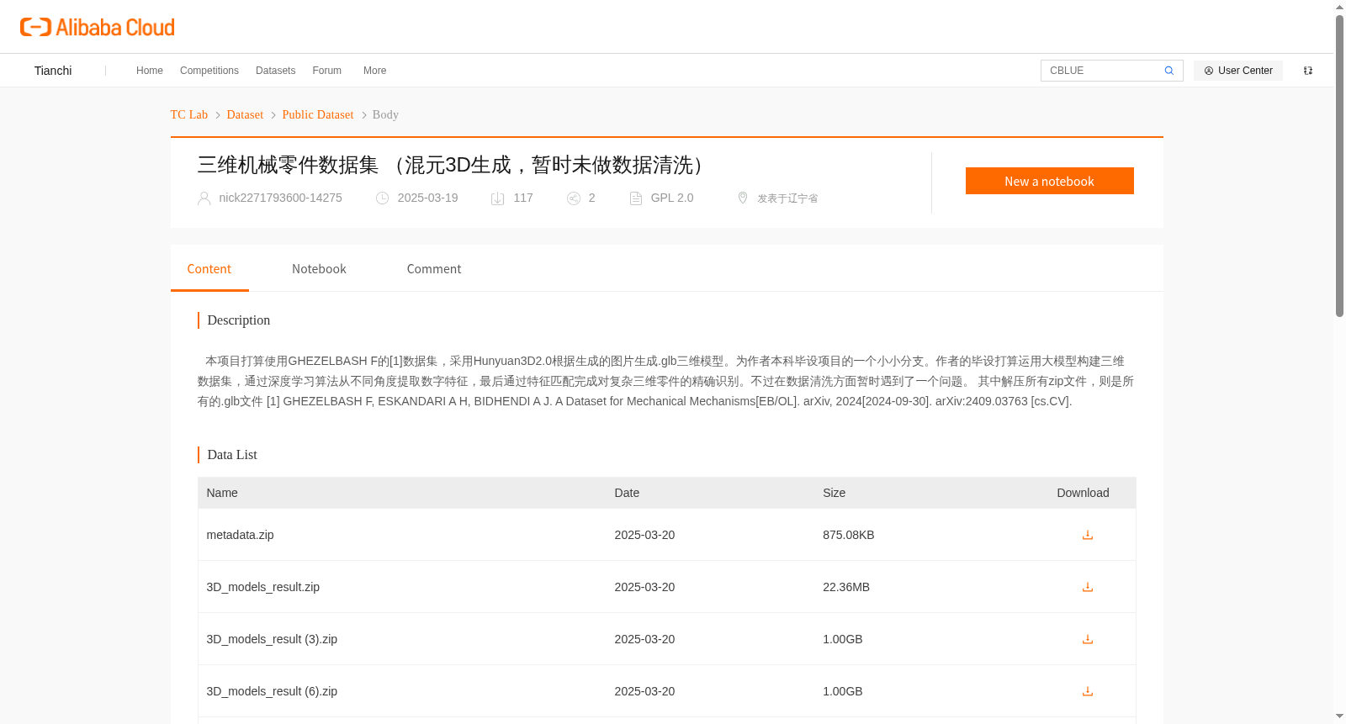Click the metadata.zip file name

click(x=241, y=535)
